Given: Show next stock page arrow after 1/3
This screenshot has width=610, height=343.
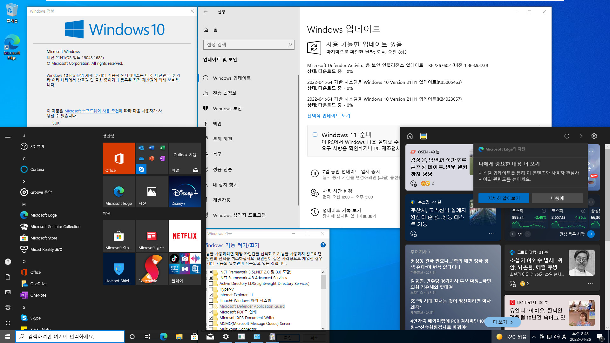Looking at the screenshot, I should click(x=528, y=234).
